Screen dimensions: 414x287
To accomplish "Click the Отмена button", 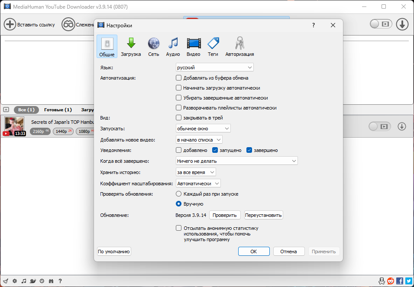I will 288,252.
